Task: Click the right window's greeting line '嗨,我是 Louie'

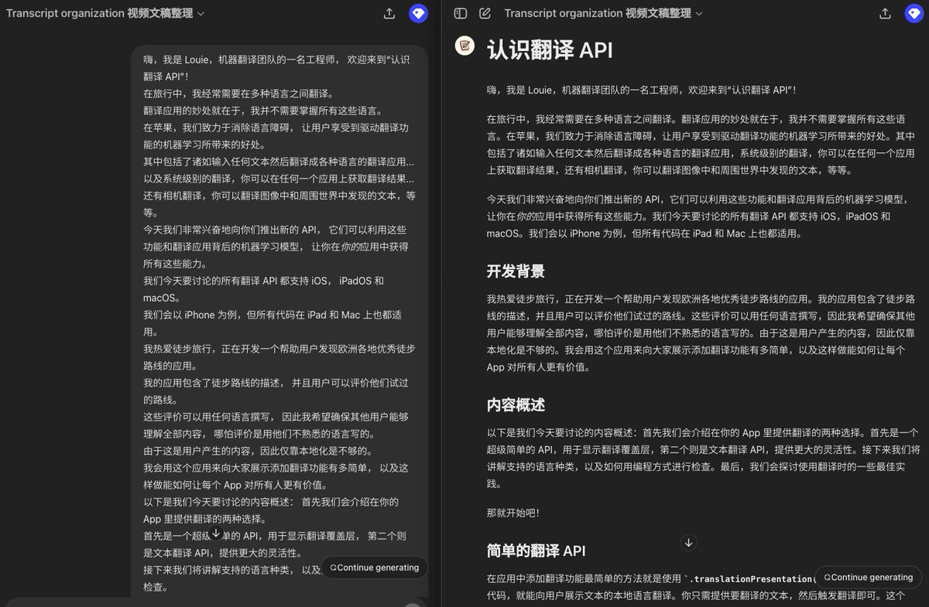Action: point(642,90)
